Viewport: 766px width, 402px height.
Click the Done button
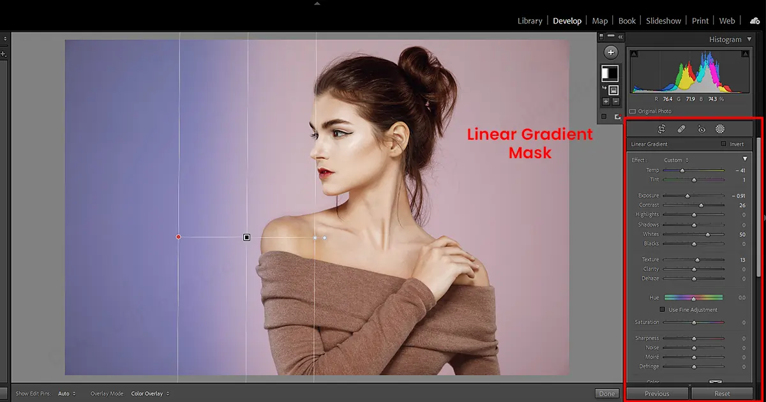tap(607, 393)
